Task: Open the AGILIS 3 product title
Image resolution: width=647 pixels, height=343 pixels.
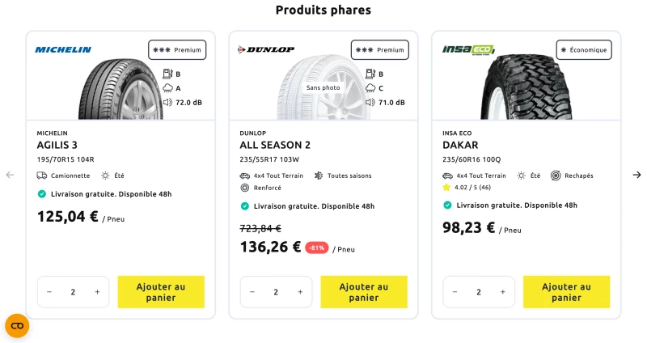Action: coord(57,146)
